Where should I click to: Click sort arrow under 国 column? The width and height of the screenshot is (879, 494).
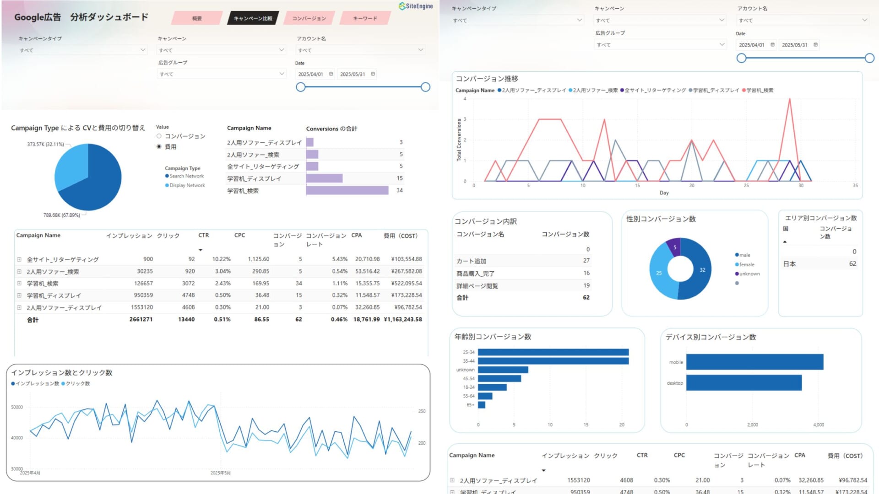pos(785,242)
